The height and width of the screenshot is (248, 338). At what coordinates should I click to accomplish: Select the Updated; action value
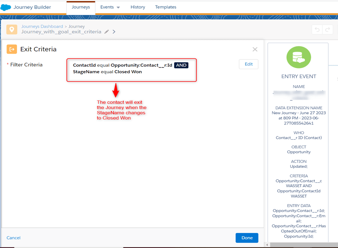point(299,167)
